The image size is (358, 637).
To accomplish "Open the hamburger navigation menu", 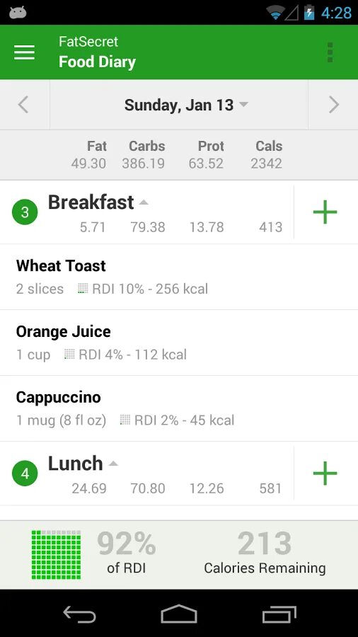I will 24,52.
